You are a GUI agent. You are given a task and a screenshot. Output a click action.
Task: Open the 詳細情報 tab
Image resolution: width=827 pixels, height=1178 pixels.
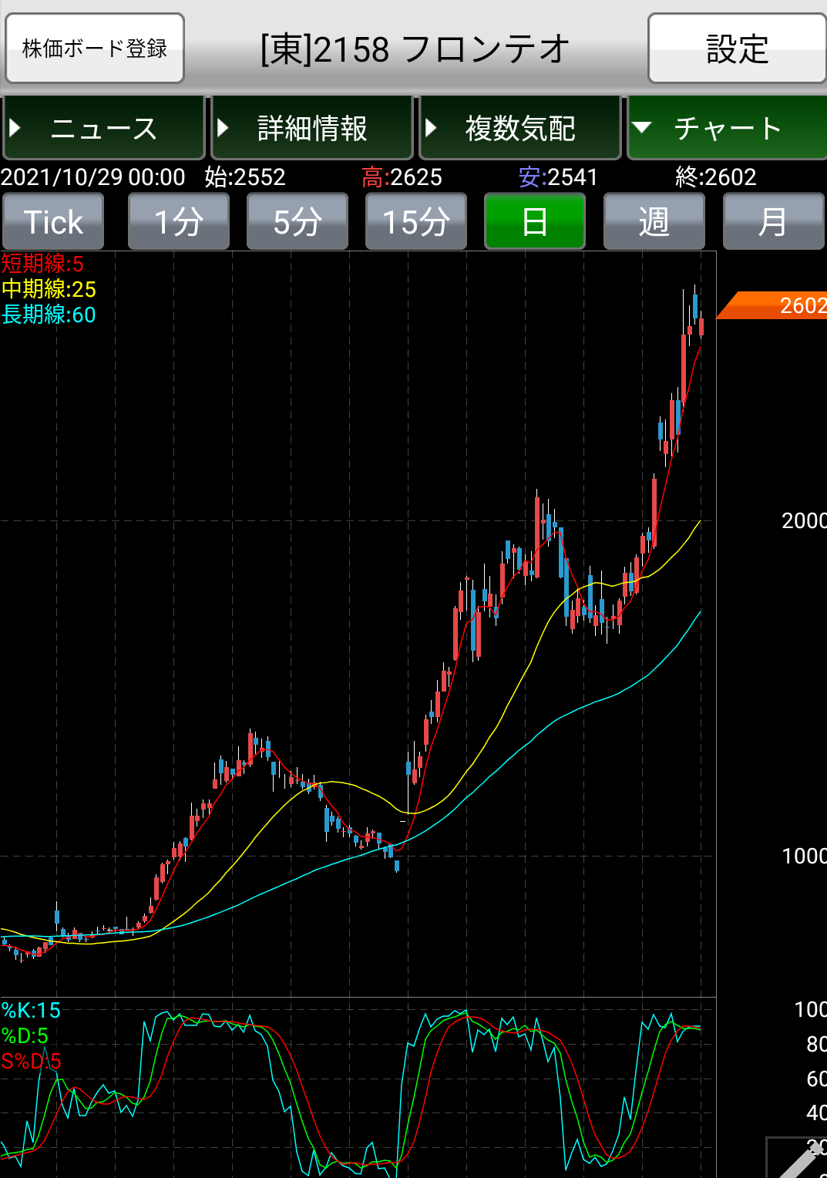coord(312,128)
